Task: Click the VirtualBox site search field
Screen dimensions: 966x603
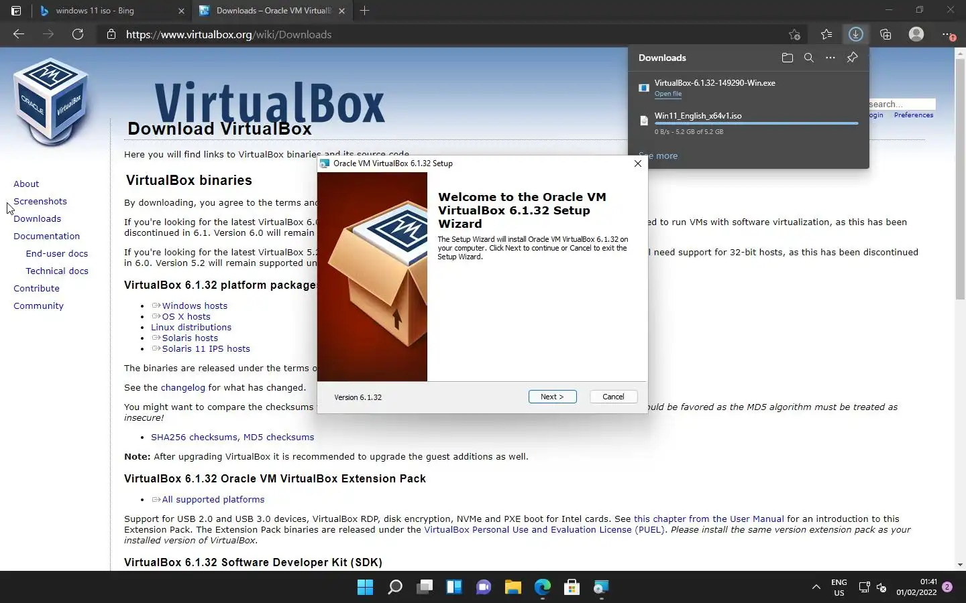Action: click(902, 105)
